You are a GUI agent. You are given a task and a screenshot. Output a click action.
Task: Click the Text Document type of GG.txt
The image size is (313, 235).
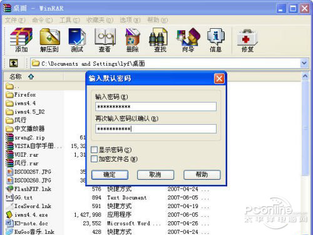click(127, 197)
